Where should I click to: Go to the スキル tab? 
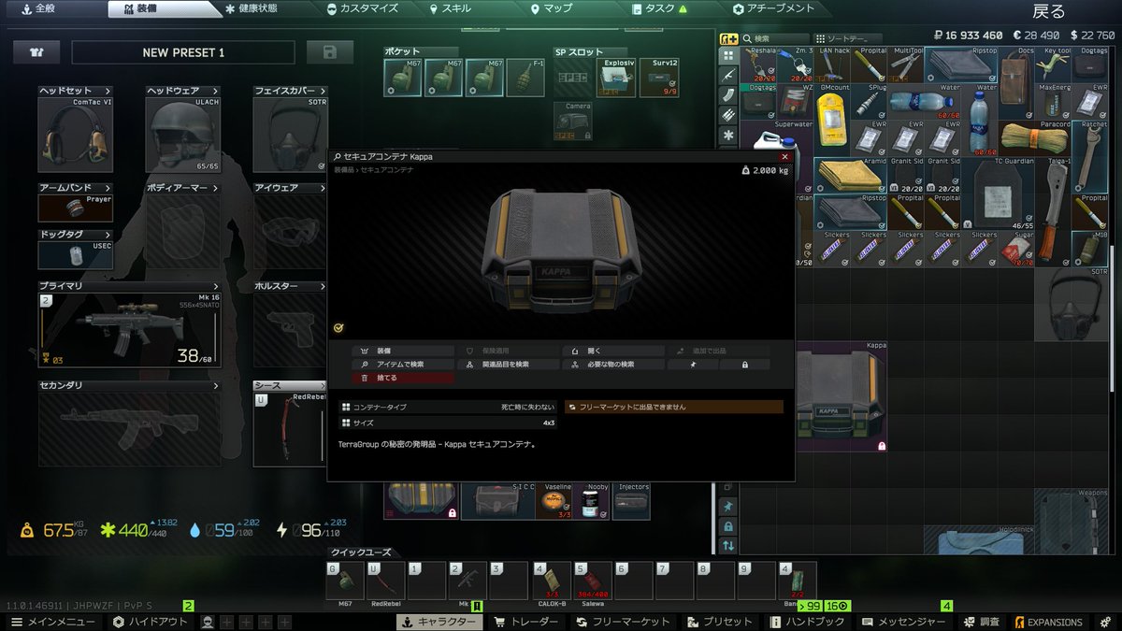click(x=451, y=8)
